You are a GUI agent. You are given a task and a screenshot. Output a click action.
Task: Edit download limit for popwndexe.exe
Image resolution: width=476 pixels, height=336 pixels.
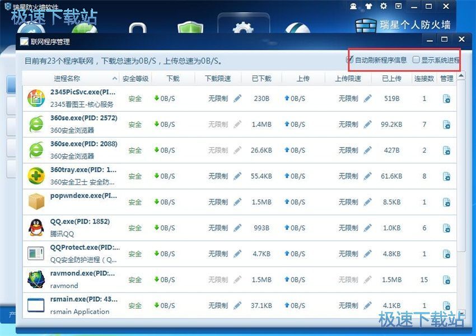click(237, 202)
